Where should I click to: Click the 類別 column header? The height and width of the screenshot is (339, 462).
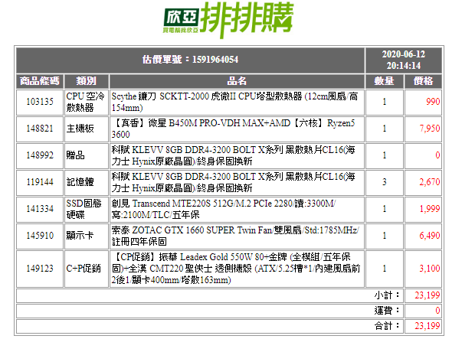(86, 81)
